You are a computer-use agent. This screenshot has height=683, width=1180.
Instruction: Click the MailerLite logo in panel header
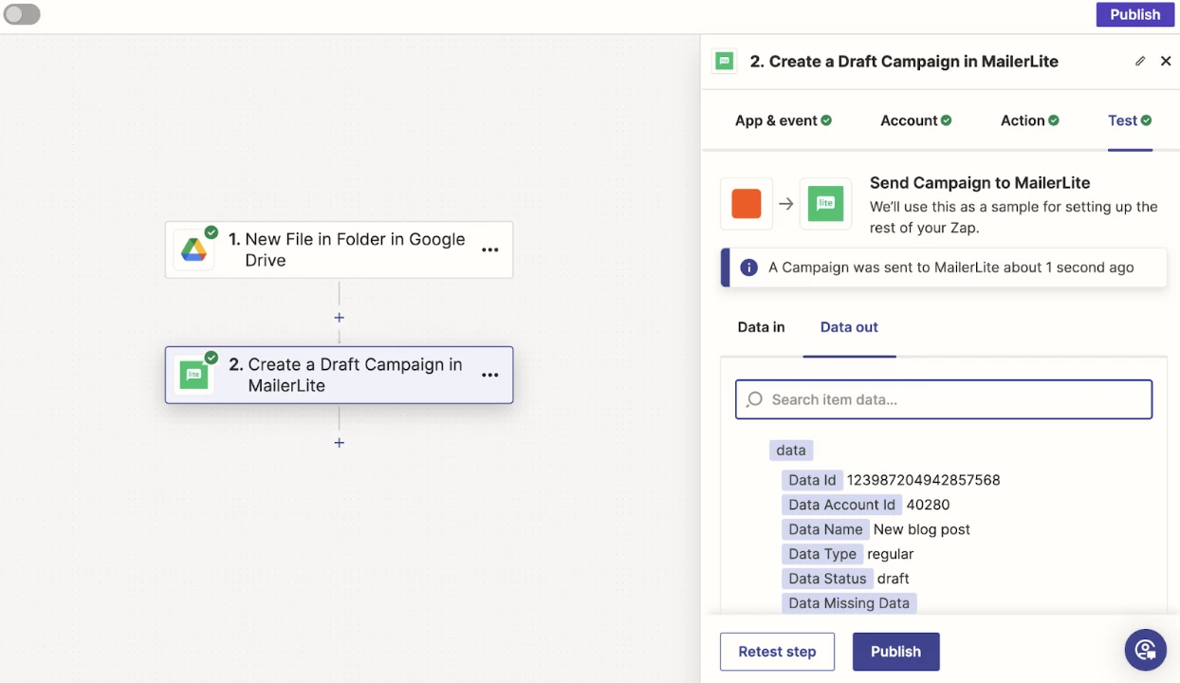click(x=725, y=62)
